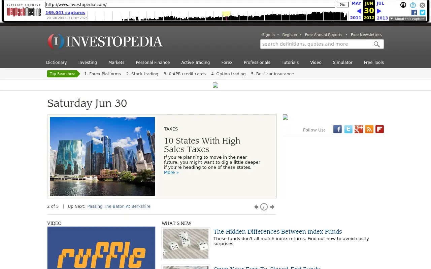Open the 169,041 captures link
This screenshot has height=269, width=431.
point(65,13)
